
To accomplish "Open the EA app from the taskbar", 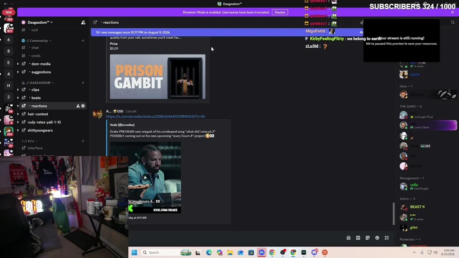I will click(261, 252).
